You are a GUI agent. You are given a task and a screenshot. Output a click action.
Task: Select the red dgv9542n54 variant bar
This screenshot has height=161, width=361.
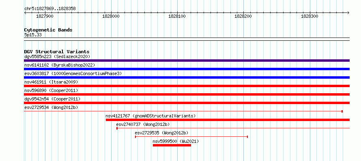tap(187, 103)
